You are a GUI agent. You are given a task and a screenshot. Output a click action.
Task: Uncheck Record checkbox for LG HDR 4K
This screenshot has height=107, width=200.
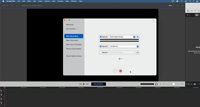[x=101, y=47]
